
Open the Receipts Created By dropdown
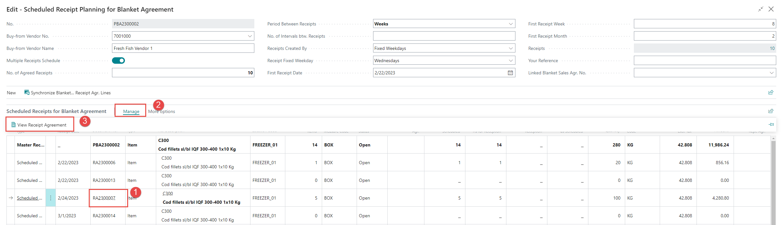pos(511,48)
